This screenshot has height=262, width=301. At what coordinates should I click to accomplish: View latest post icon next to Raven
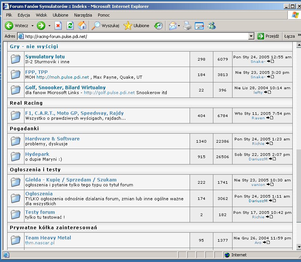point(270,118)
